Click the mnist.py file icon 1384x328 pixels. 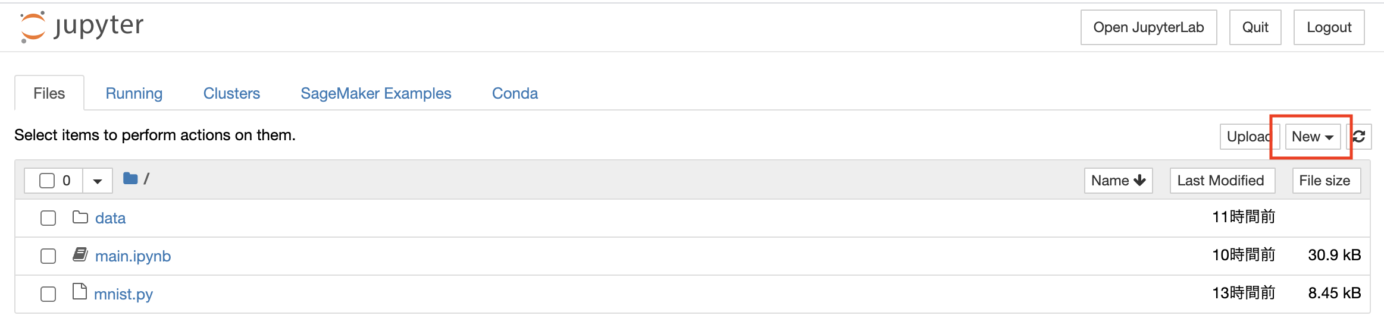click(79, 292)
